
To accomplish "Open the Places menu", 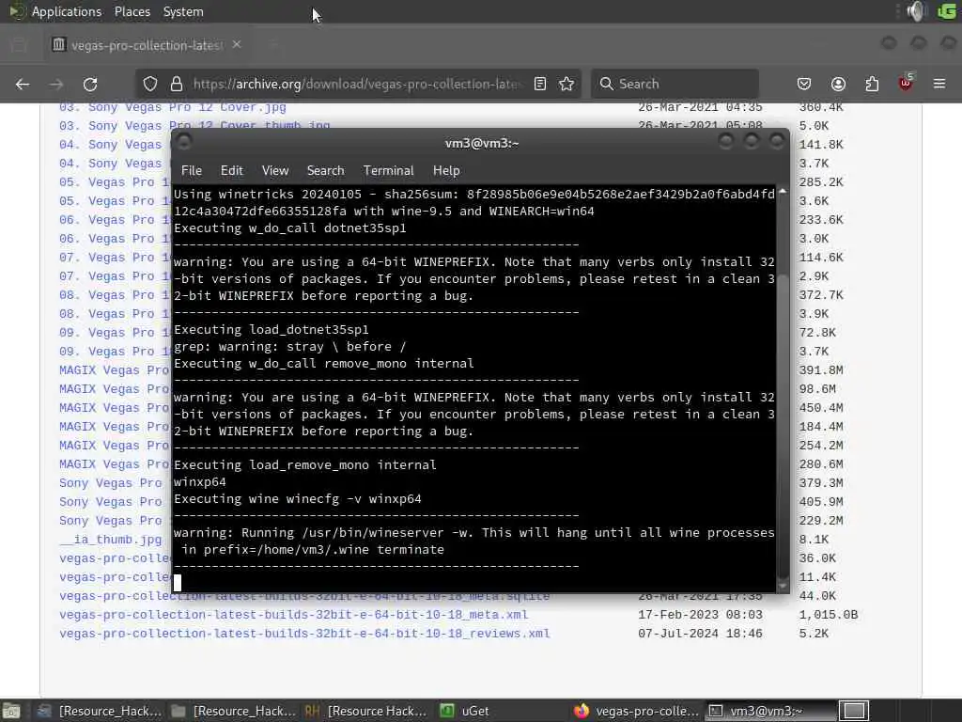I will click(132, 11).
